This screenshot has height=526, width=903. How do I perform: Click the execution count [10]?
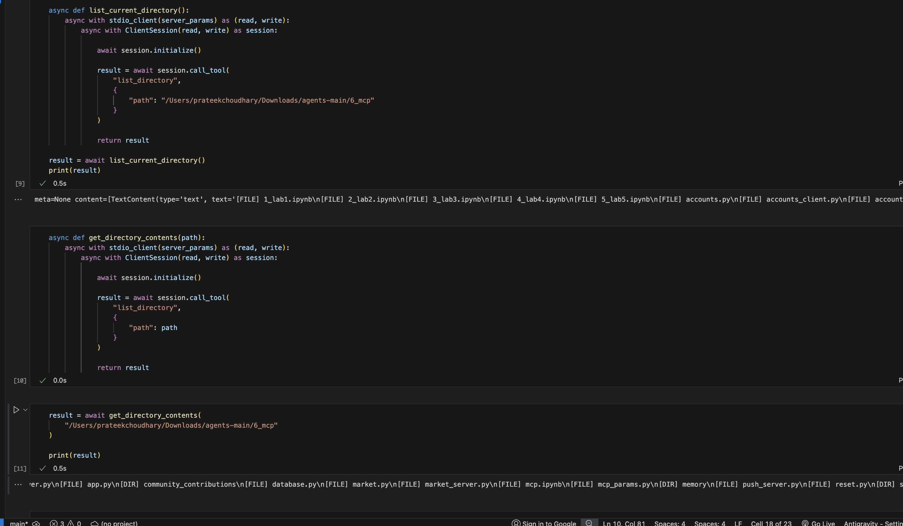click(20, 381)
